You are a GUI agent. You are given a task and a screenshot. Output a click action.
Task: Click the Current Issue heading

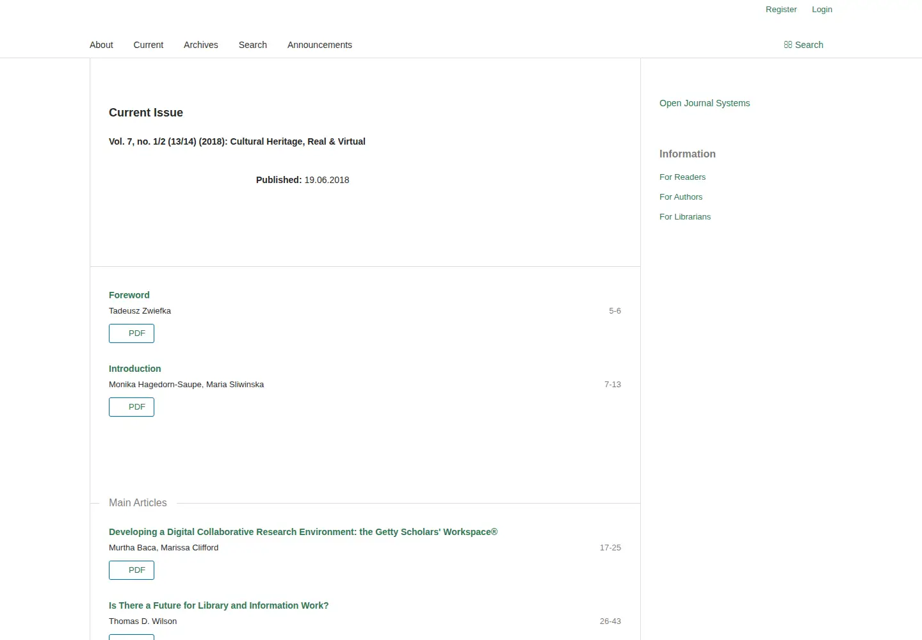point(146,113)
